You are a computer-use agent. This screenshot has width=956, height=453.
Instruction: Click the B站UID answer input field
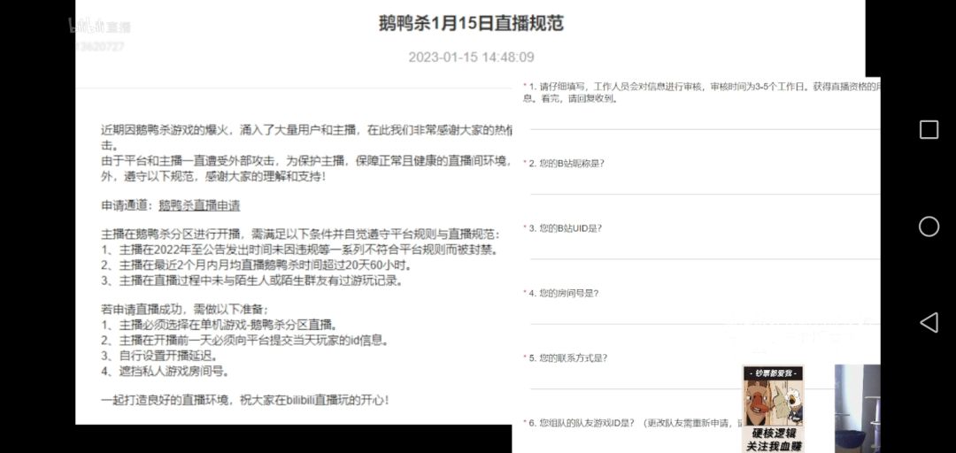[x=705, y=249]
